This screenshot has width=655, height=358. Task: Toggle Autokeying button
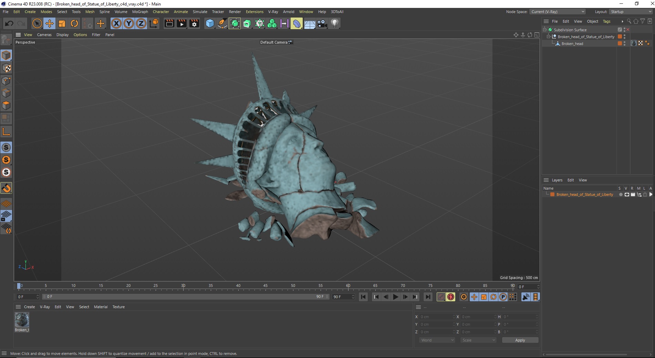[451, 297]
